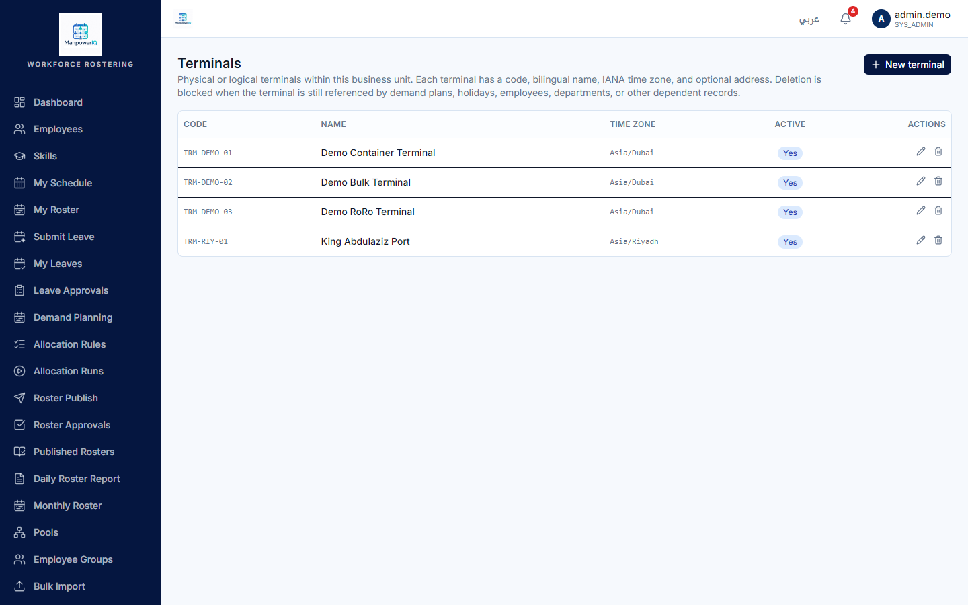Click the name Demo RoRo Terminal
Image resolution: width=968 pixels, height=605 pixels.
pyautogui.click(x=368, y=212)
